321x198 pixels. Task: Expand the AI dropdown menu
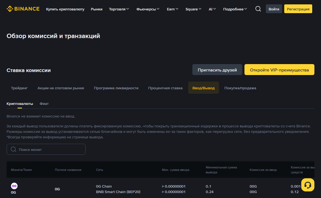coord(212,9)
